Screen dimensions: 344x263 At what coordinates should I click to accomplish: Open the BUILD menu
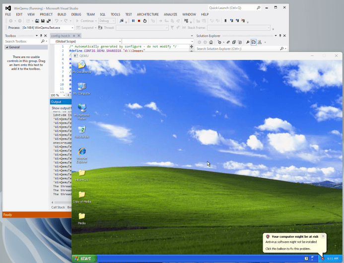coord(62,14)
